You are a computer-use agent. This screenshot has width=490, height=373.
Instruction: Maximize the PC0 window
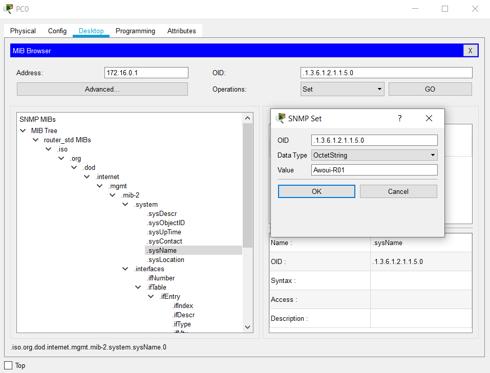click(445, 9)
